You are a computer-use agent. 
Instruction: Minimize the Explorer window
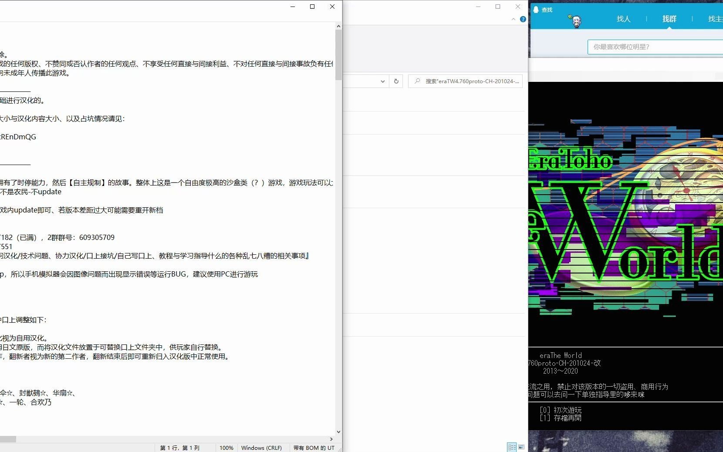(x=478, y=7)
